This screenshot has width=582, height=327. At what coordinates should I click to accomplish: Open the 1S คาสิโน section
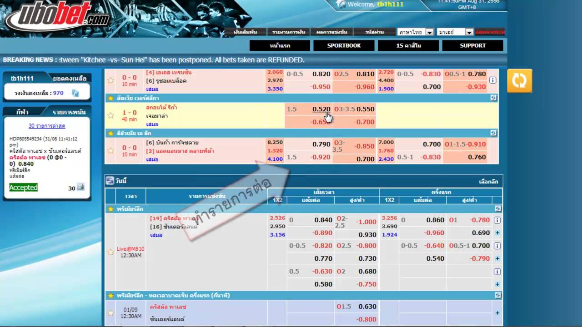click(408, 45)
